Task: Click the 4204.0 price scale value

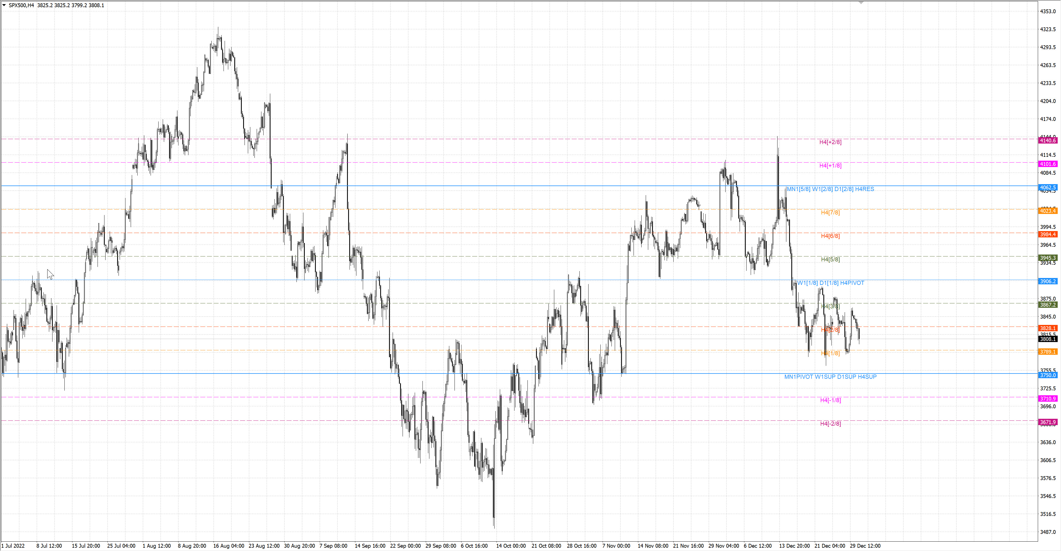Action: [x=1048, y=101]
